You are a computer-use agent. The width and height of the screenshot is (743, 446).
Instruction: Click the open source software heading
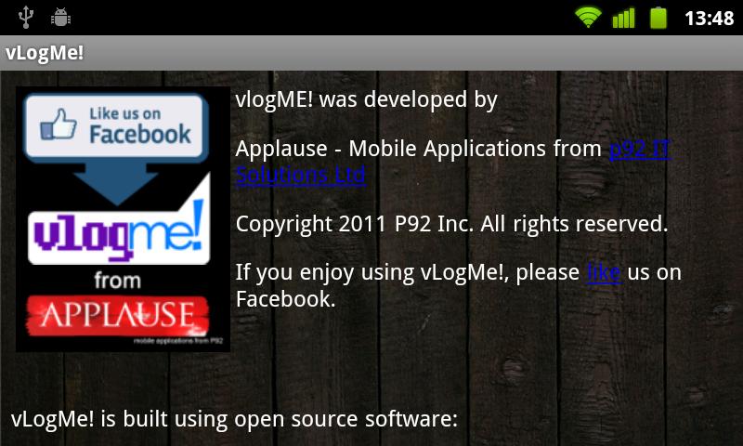(x=234, y=419)
